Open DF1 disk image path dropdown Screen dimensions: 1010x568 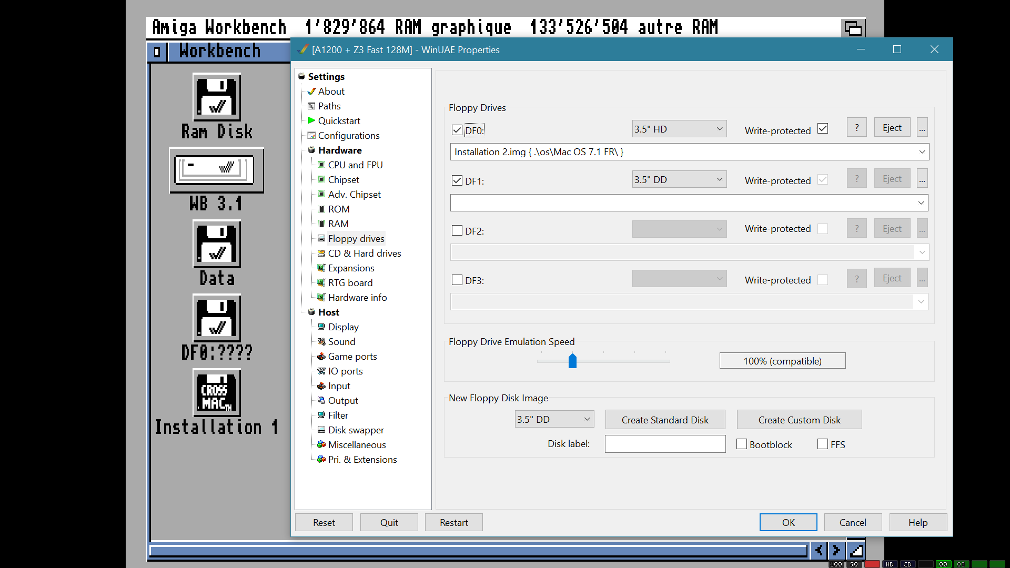click(921, 203)
